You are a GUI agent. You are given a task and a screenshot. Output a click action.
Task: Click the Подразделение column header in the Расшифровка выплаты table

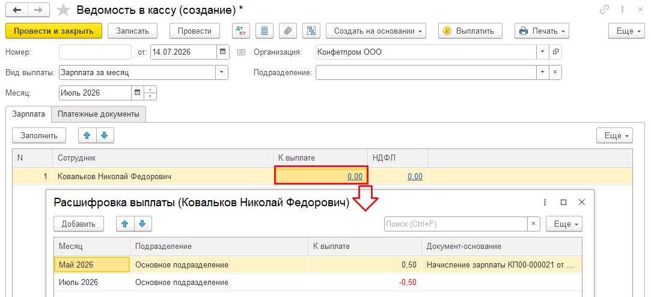[219, 246]
